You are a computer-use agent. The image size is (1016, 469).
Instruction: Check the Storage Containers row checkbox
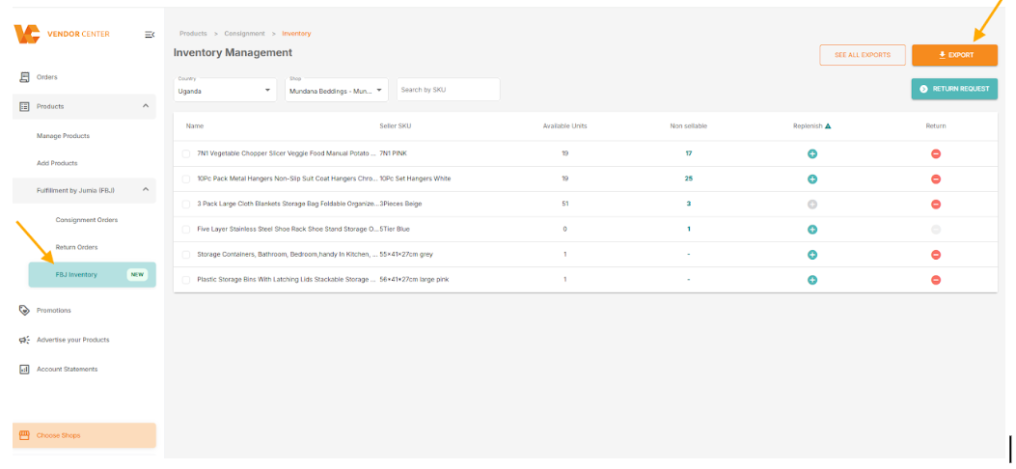pos(186,255)
